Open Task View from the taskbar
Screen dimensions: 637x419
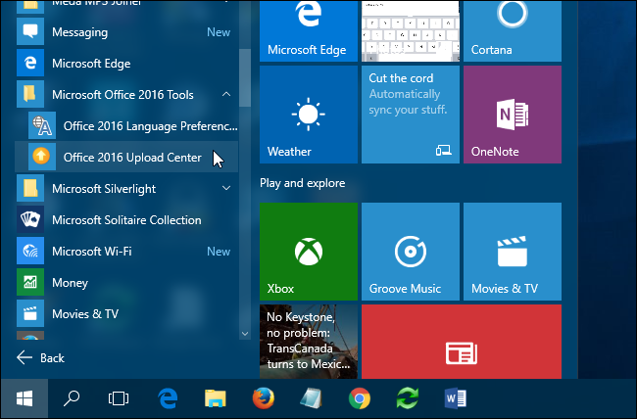coord(119,398)
